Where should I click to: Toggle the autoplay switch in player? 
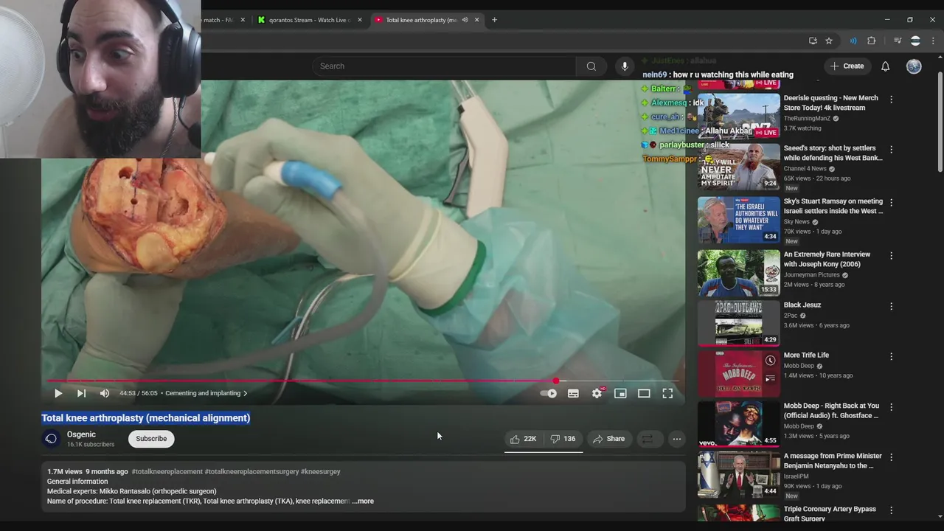click(x=549, y=394)
